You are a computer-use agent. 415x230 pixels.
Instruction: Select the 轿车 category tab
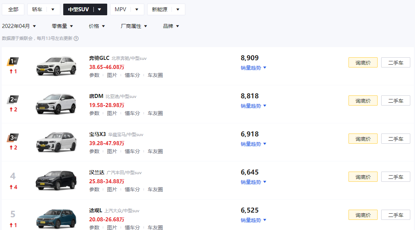(37, 9)
